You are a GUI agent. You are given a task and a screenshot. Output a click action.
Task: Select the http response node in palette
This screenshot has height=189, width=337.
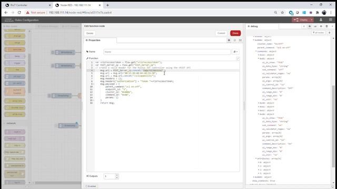pos(15,152)
